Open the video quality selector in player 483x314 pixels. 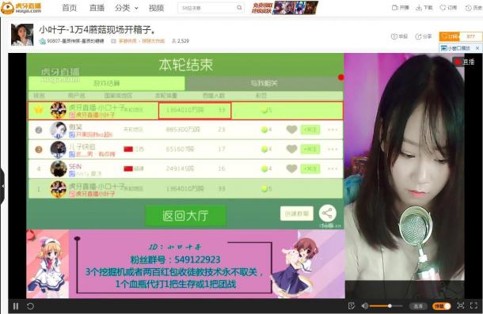[x=418, y=306]
